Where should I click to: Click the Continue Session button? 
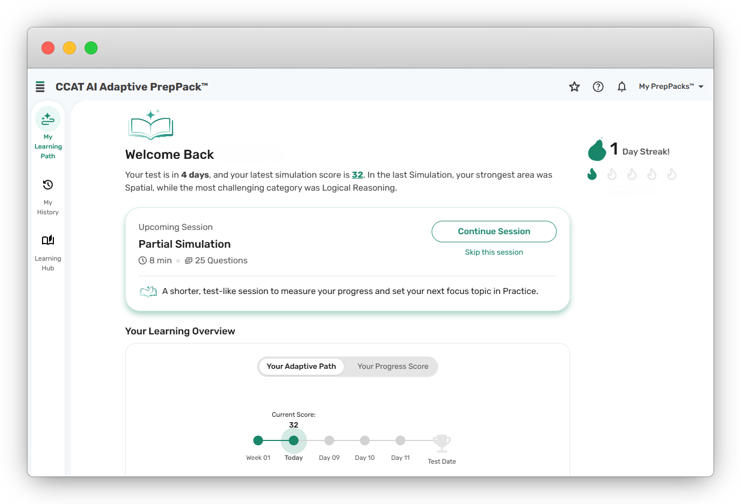coord(494,232)
